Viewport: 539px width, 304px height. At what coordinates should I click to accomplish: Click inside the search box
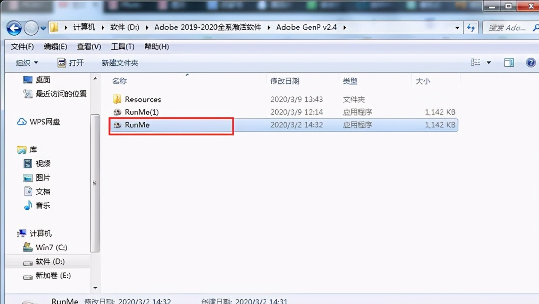pos(509,27)
